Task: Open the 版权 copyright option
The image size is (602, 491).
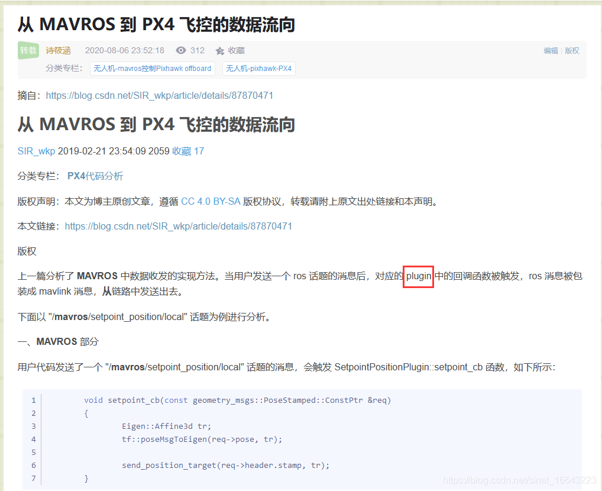Action: click(571, 50)
